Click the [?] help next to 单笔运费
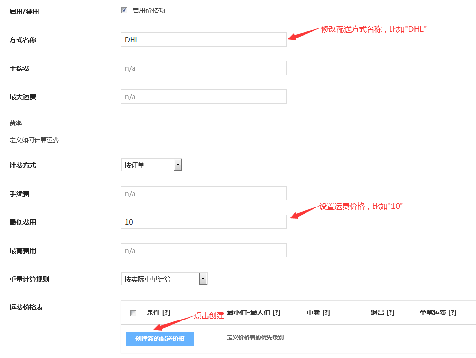This screenshot has height=358, width=476. pyautogui.click(x=452, y=312)
